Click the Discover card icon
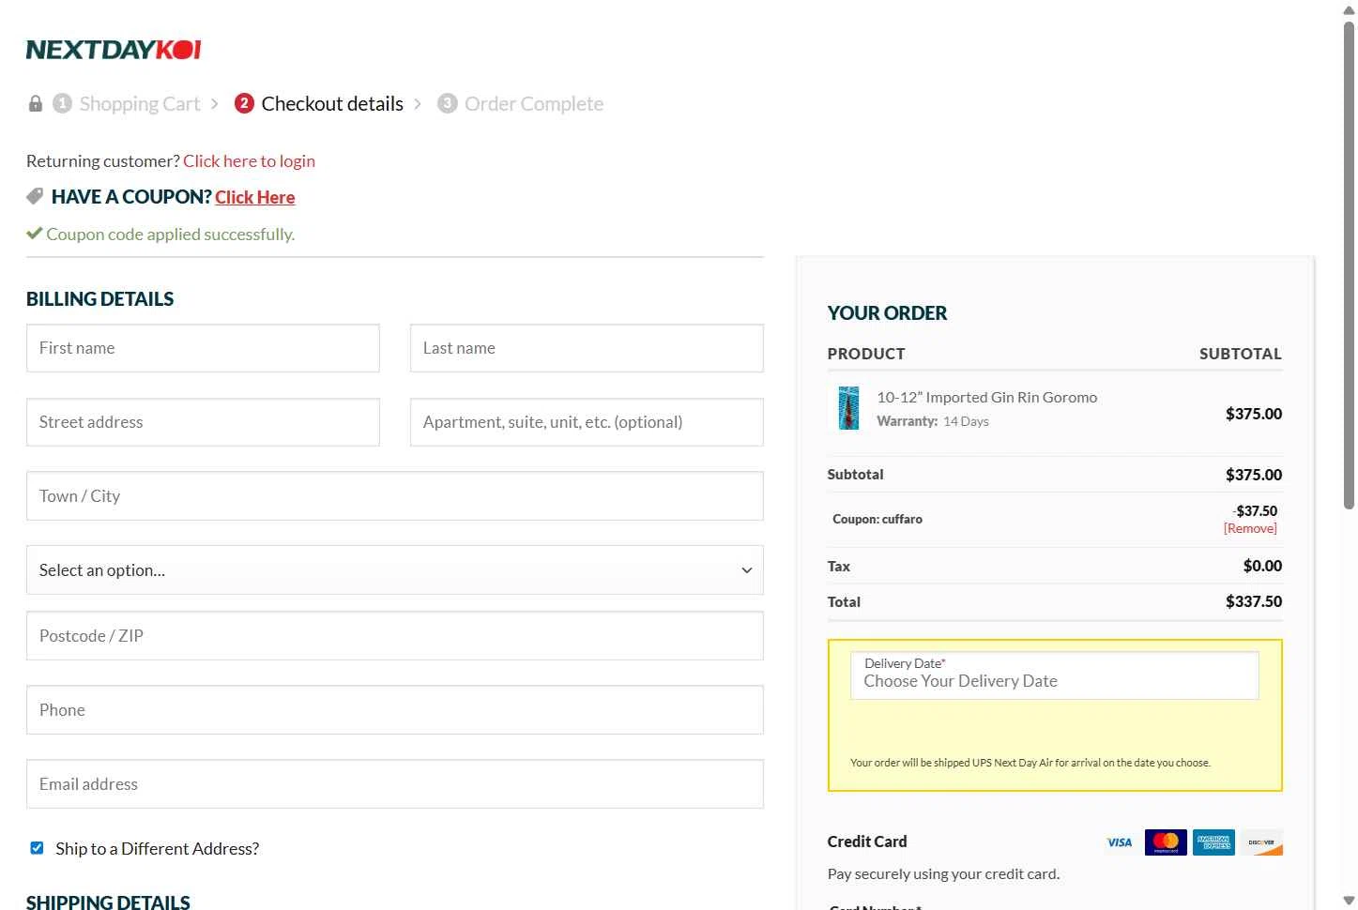Image resolution: width=1358 pixels, height=910 pixels. point(1261,842)
